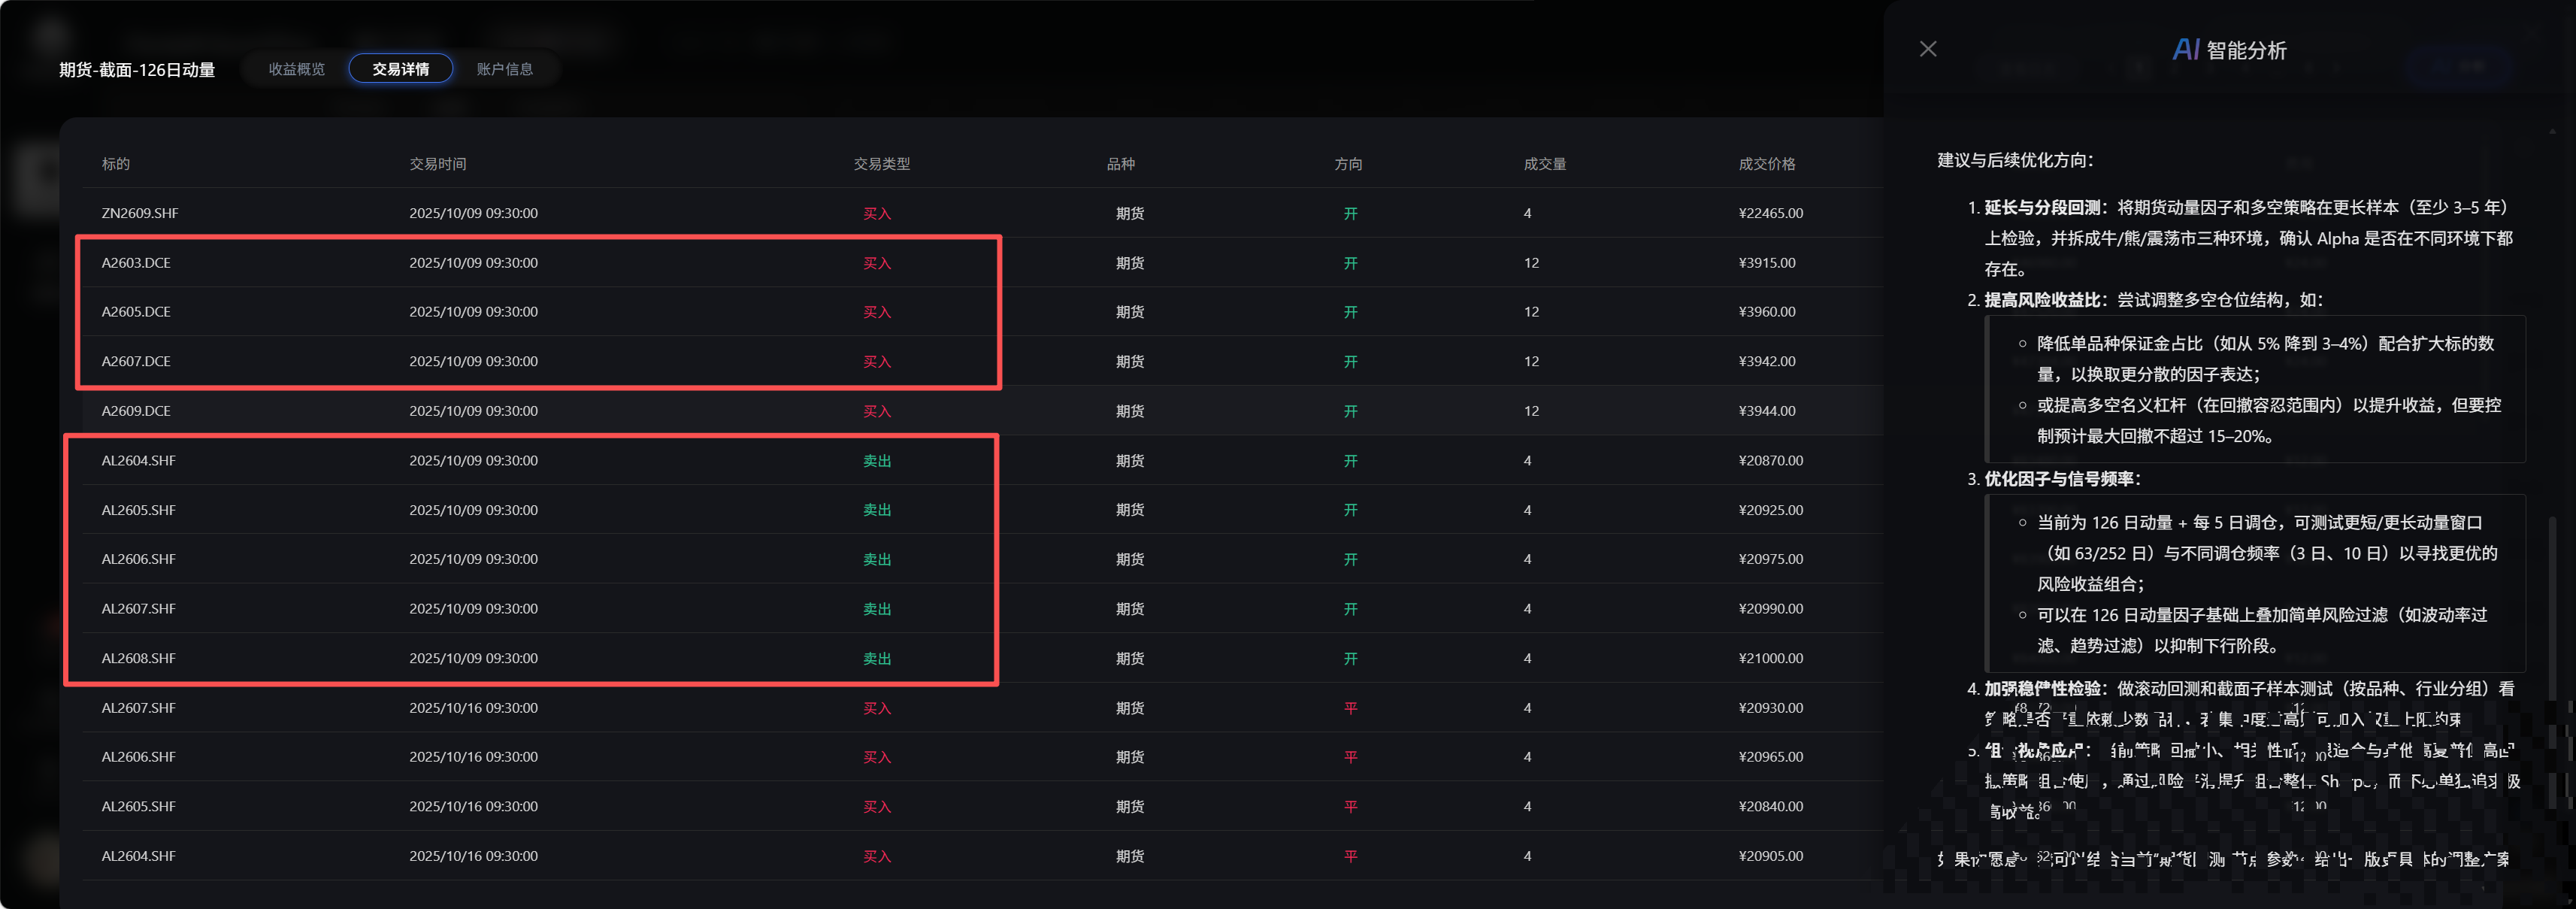The height and width of the screenshot is (909, 2576).
Task: Click the 平 direction cell for AL2604.SHF
Action: click(x=1350, y=856)
